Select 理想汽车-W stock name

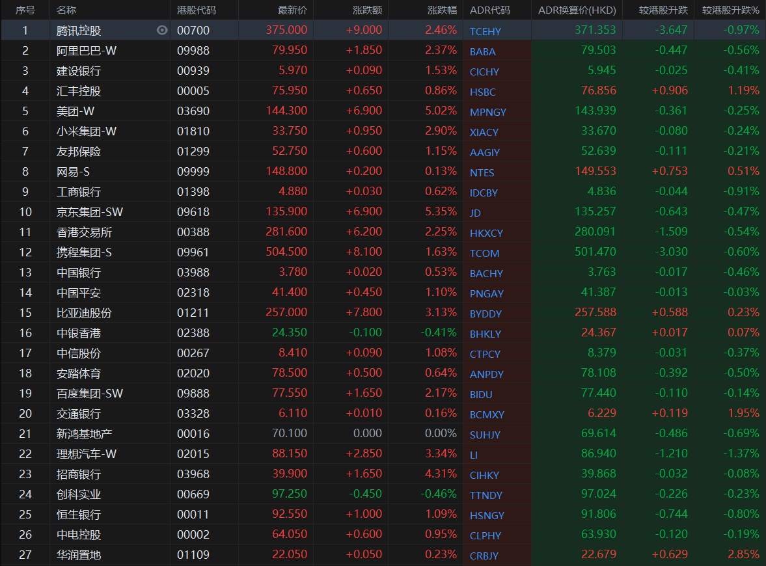87,454
